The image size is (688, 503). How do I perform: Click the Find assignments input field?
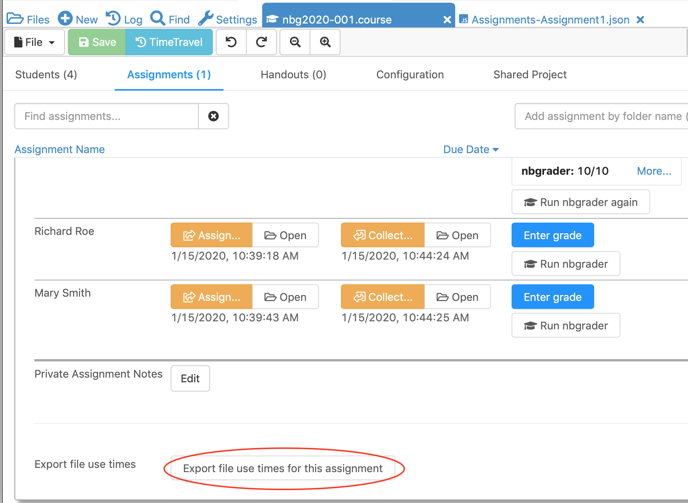point(107,116)
